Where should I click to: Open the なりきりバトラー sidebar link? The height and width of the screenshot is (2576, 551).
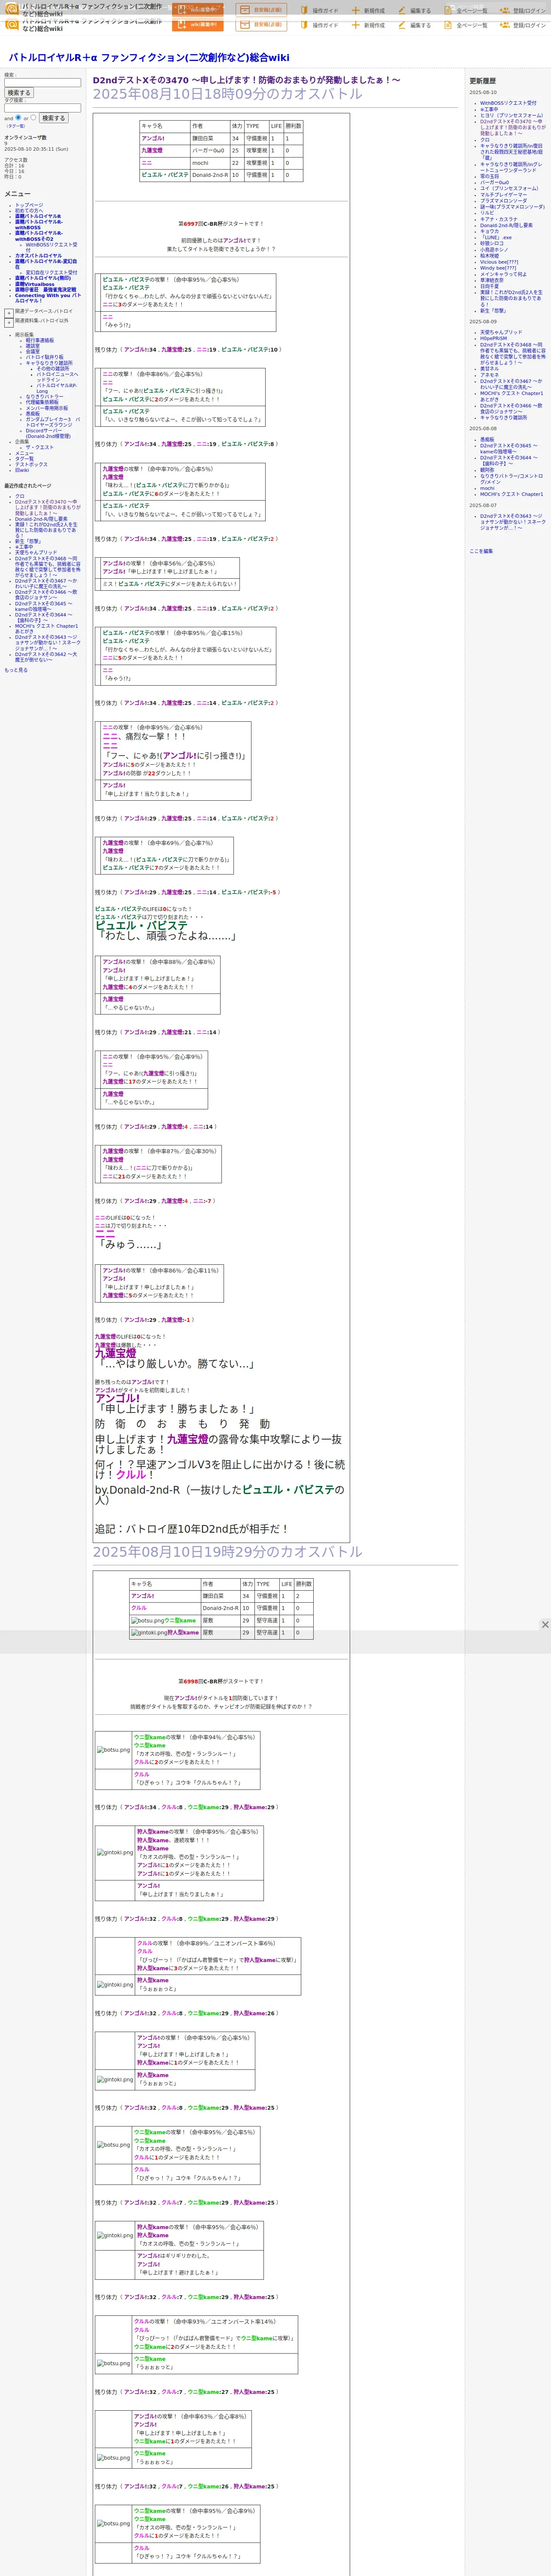44,397
